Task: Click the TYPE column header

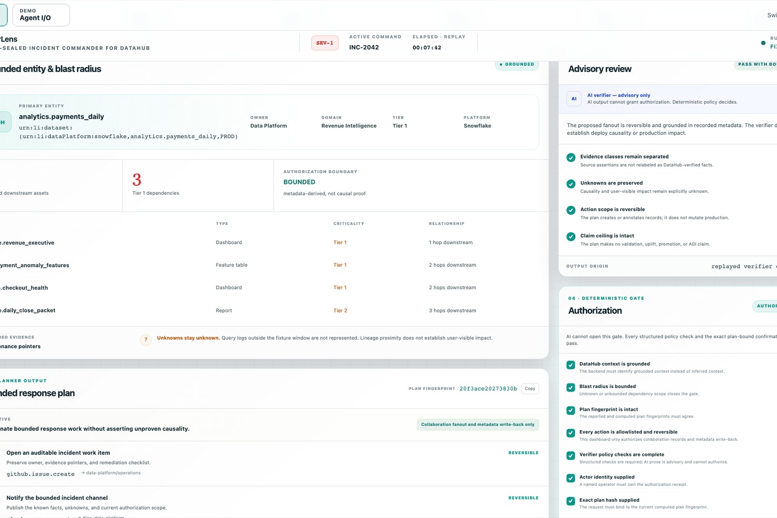Action: 222,224
